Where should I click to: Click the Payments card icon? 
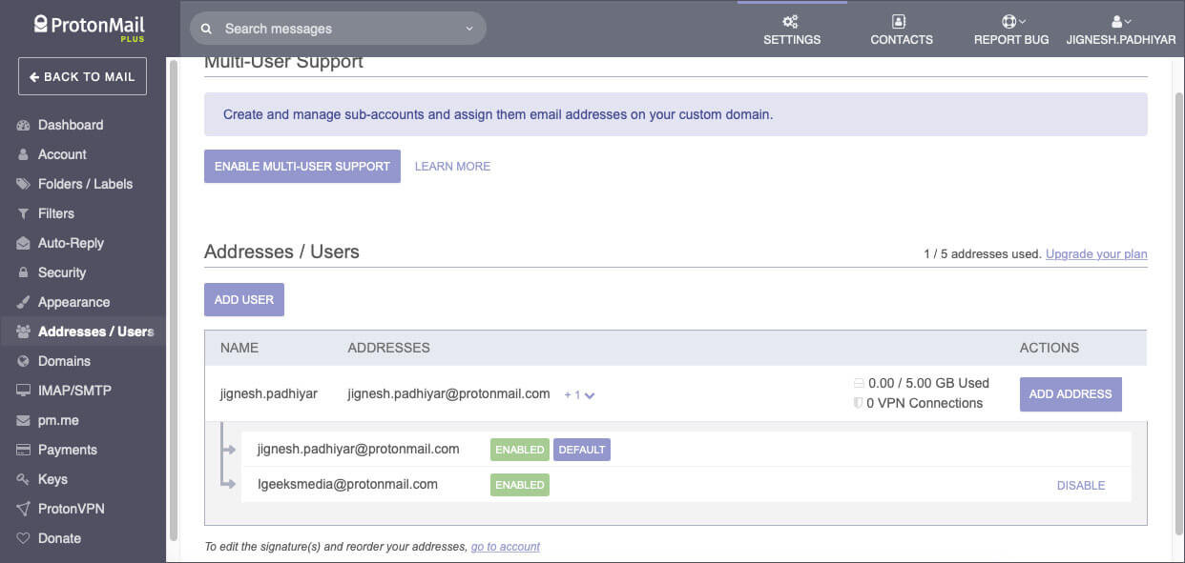coord(24,450)
